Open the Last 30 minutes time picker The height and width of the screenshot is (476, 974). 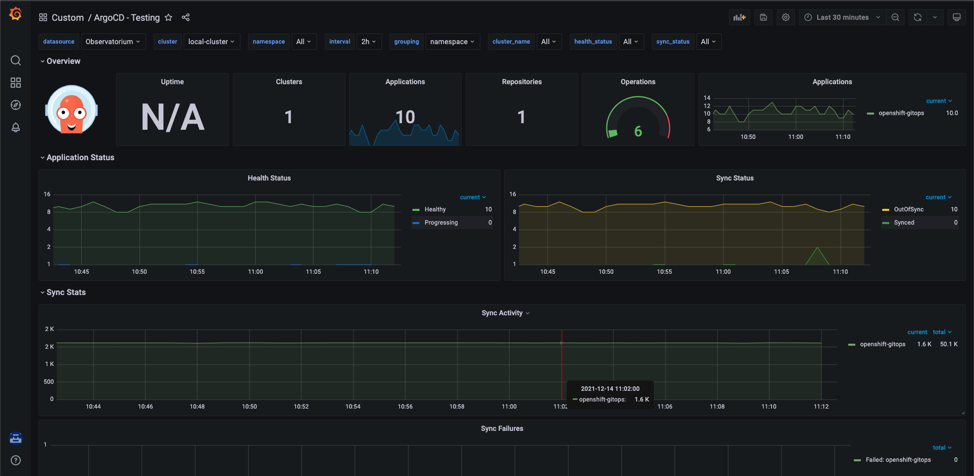click(x=843, y=17)
